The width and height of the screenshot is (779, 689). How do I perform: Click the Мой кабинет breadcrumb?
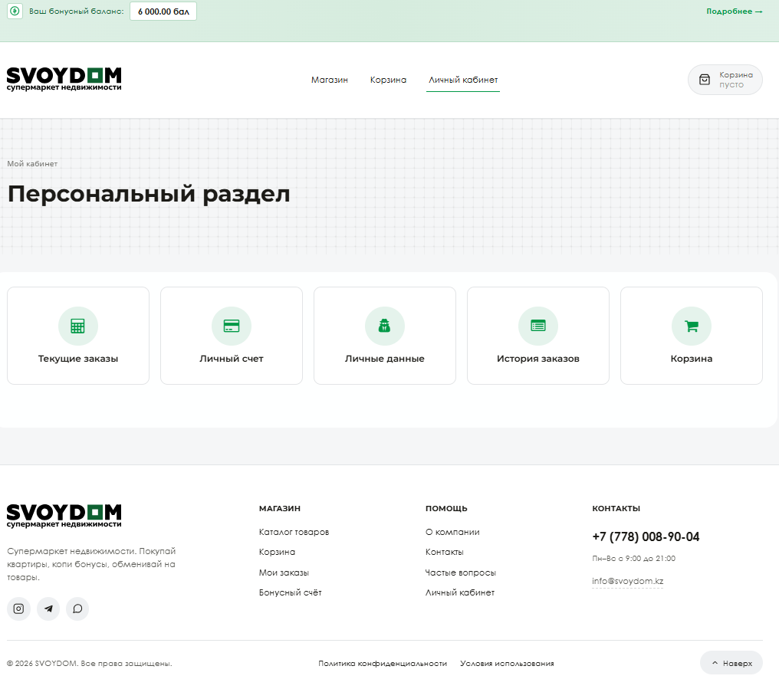tap(32, 164)
